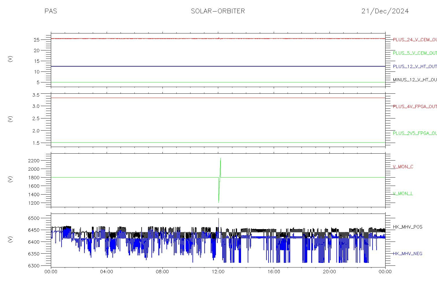Click the V_MON_L legend label
The width and height of the screenshot is (437, 294).
(x=403, y=193)
